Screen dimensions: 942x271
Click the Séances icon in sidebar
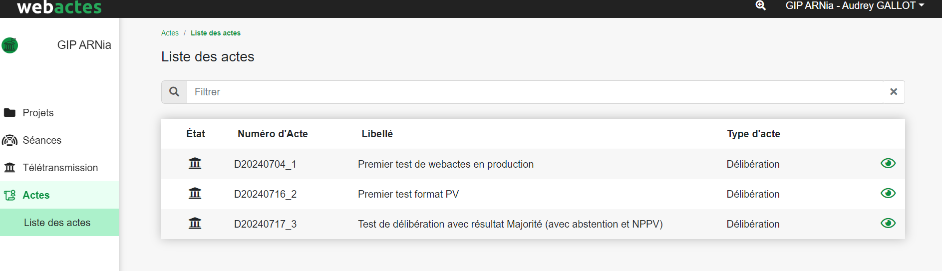pos(9,140)
